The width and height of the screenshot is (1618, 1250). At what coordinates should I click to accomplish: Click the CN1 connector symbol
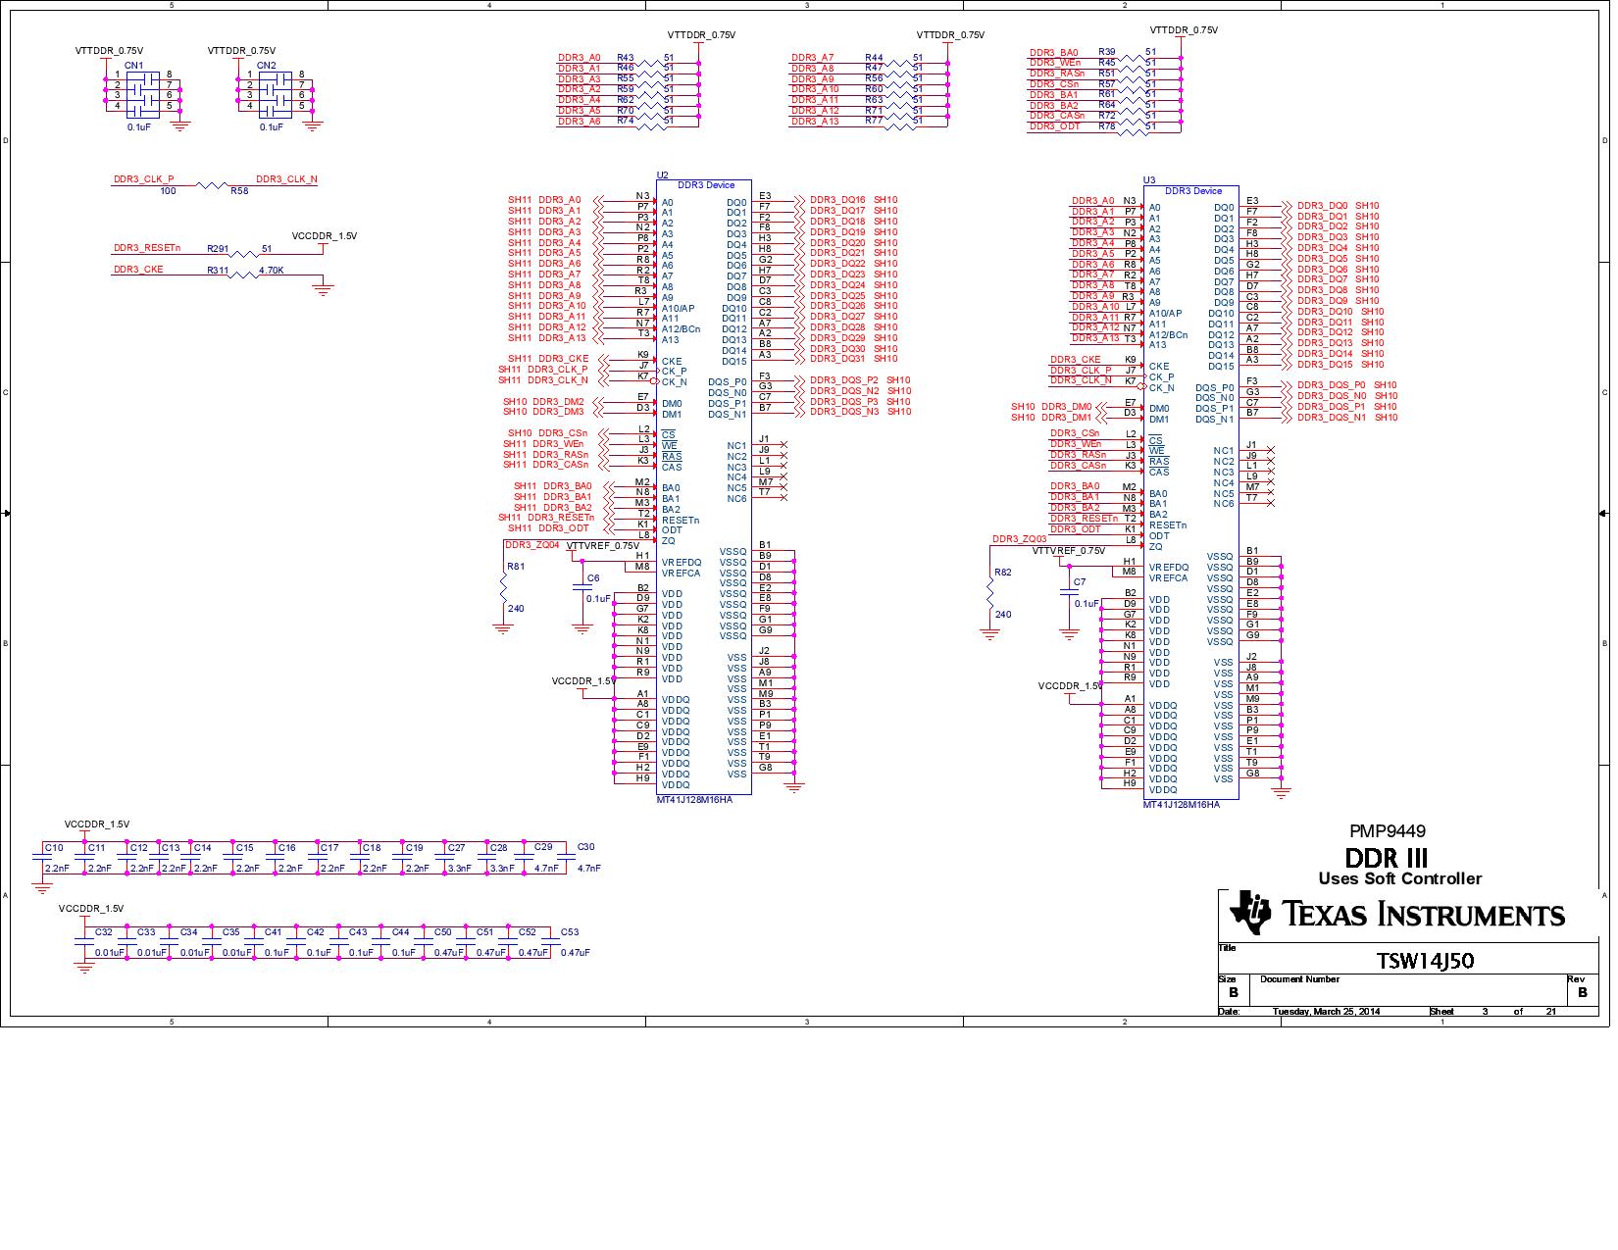pos(142,93)
